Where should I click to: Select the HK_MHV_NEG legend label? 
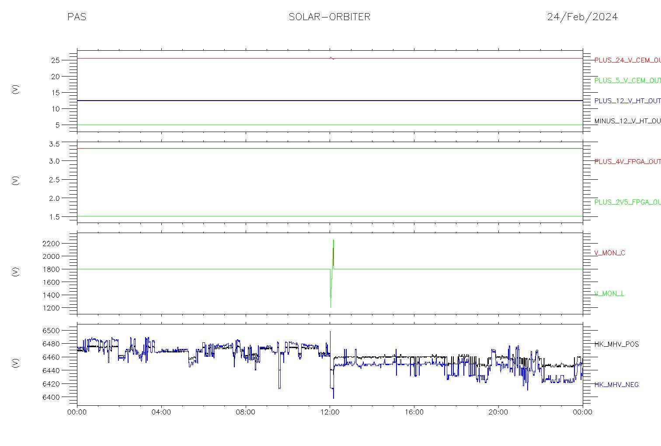pyautogui.click(x=616, y=385)
